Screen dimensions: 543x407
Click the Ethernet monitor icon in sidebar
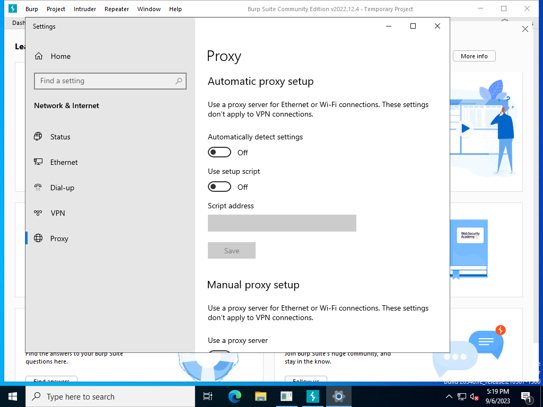pos(38,162)
